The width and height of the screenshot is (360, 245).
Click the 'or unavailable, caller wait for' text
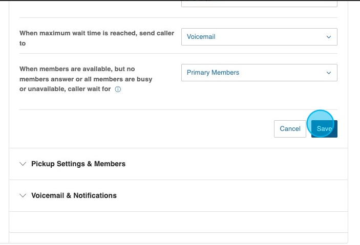point(65,89)
